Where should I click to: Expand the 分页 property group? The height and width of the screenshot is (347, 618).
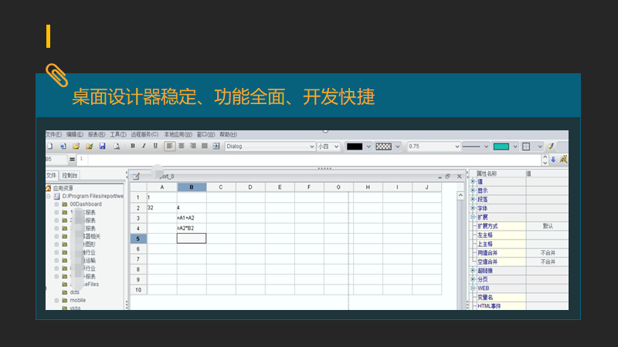(473, 279)
